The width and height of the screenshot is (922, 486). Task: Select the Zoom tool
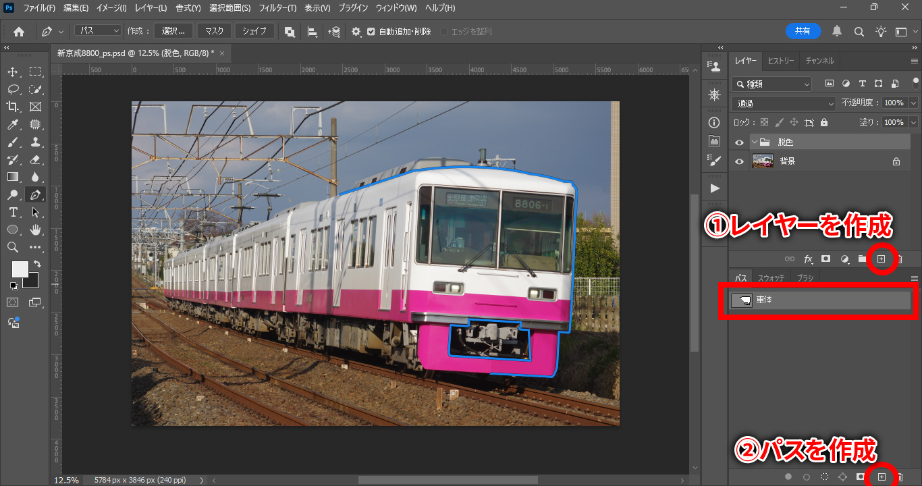click(x=13, y=247)
